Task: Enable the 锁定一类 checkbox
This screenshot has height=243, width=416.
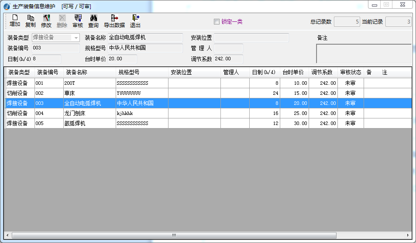Action: 217,22
